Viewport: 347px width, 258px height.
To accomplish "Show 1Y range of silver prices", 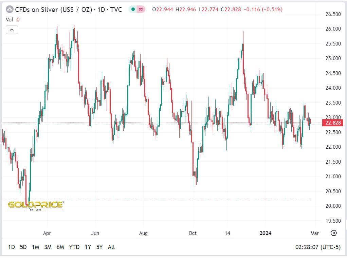I will click(x=88, y=247).
